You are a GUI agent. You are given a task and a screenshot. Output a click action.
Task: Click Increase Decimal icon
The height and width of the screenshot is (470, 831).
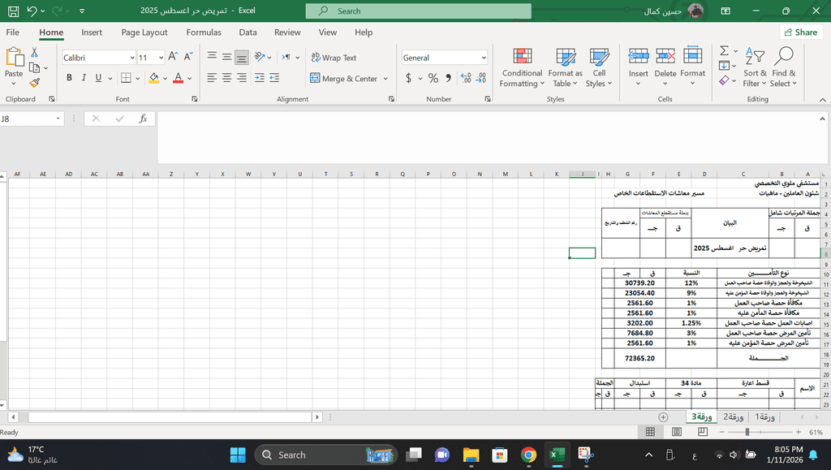466,79
